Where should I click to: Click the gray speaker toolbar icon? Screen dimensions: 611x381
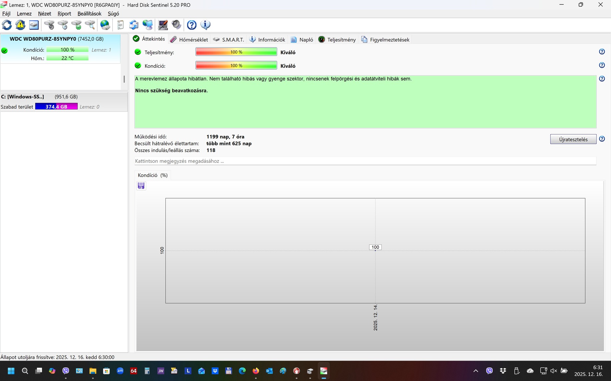pos(176,25)
